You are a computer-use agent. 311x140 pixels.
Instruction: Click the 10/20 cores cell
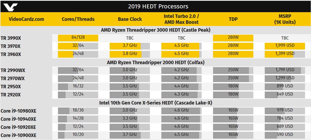point(78,135)
